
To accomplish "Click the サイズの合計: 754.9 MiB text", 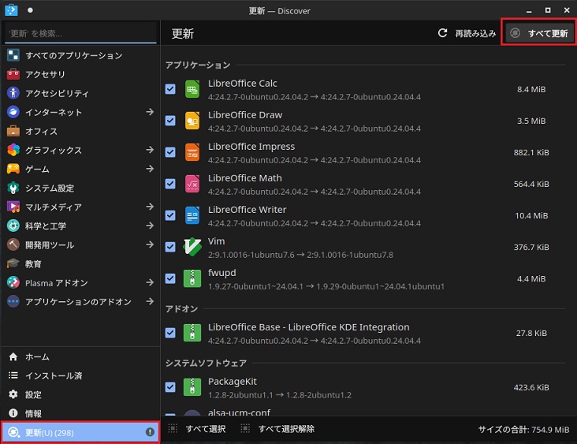I will point(523,430).
